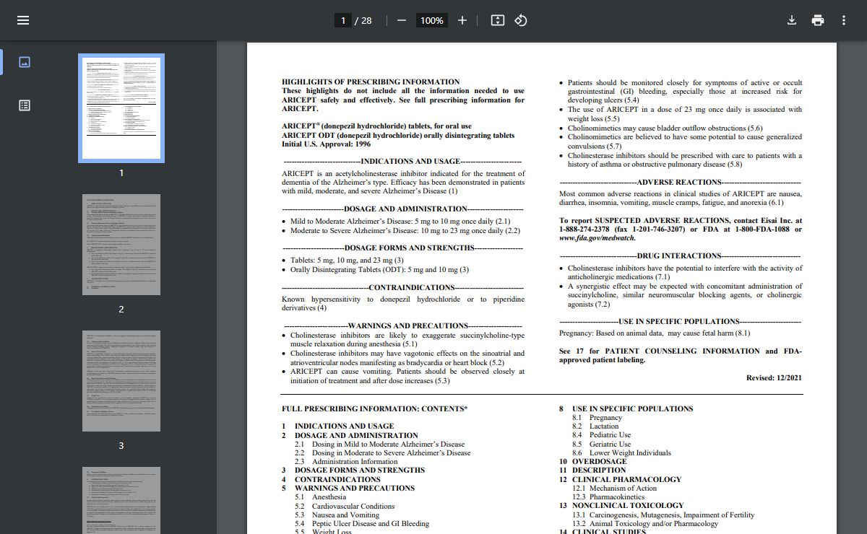Open '5.3 Nausea and Vomiting' entry
This screenshot has height=534, width=867.
(337, 515)
